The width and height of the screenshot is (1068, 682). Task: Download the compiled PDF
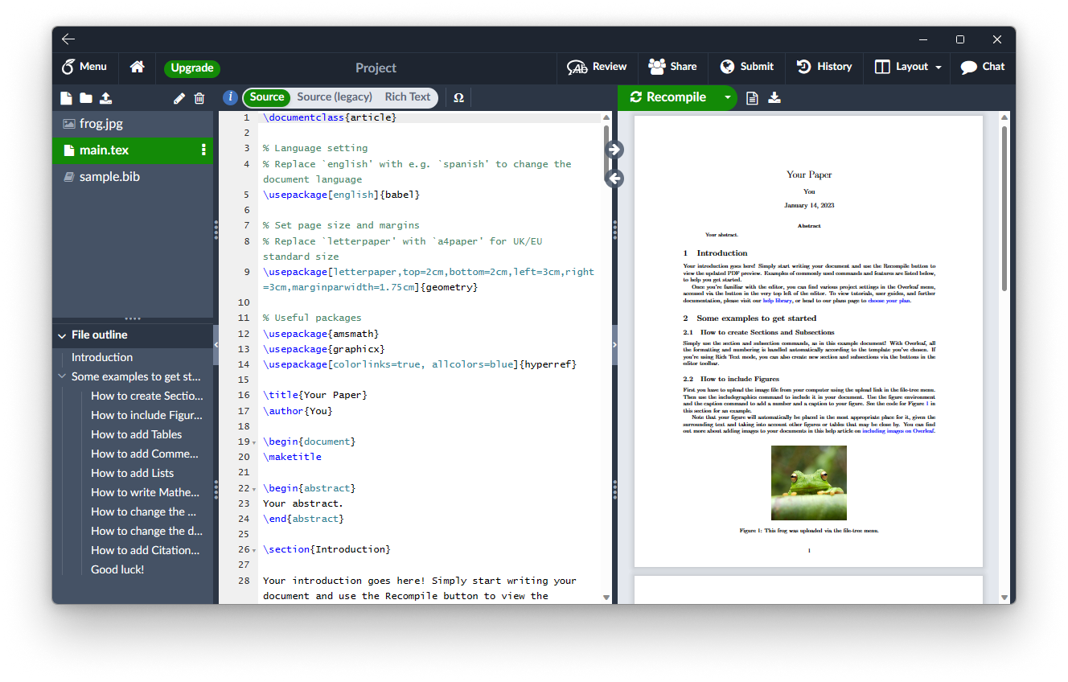pyautogui.click(x=774, y=97)
